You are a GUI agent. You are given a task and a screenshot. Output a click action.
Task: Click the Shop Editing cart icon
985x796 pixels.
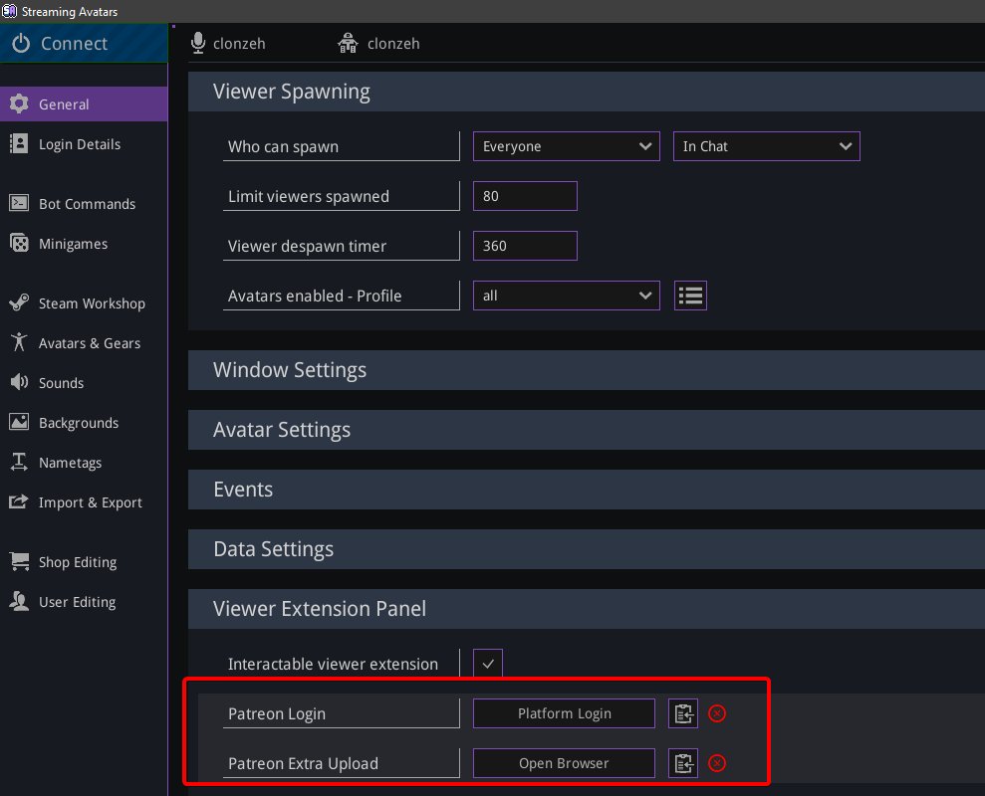coord(19,561)
